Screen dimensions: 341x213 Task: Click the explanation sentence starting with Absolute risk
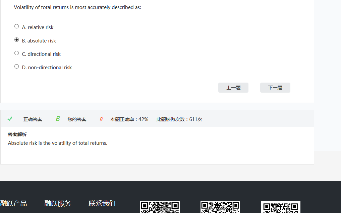click(57, 143)
